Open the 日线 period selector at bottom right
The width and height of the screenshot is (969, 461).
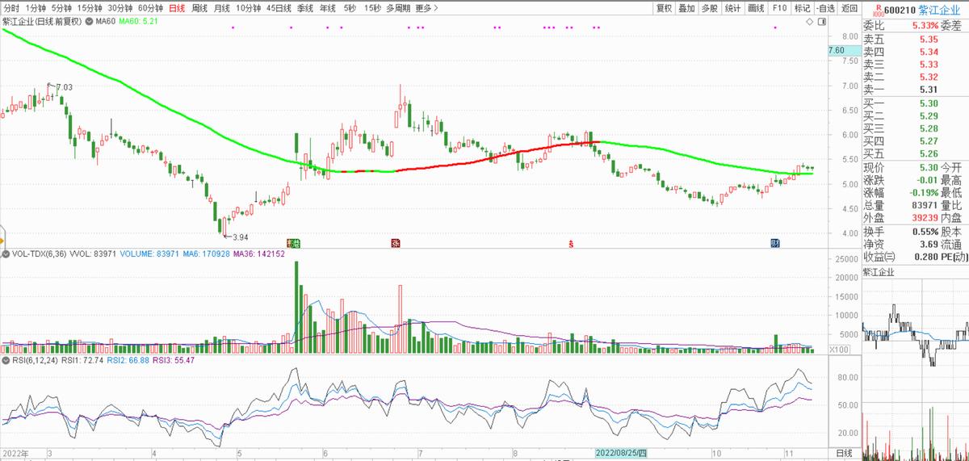844,454
